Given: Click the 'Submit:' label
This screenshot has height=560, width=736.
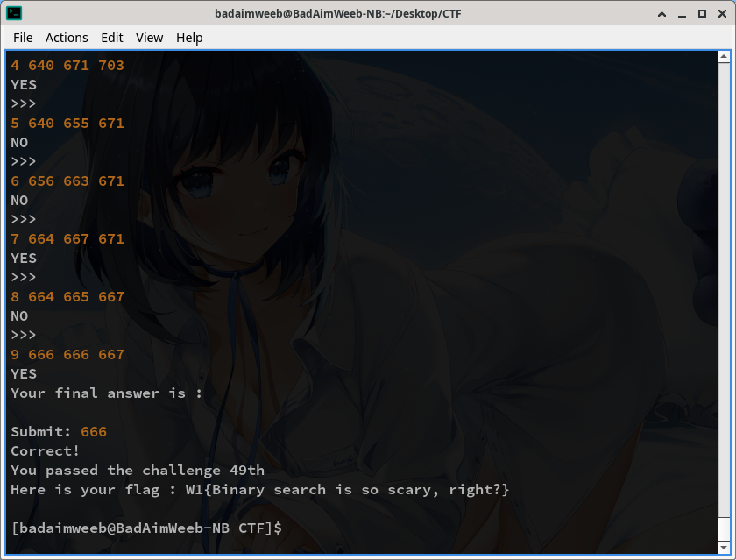Looking at the screenshot, I should [41, 431].
